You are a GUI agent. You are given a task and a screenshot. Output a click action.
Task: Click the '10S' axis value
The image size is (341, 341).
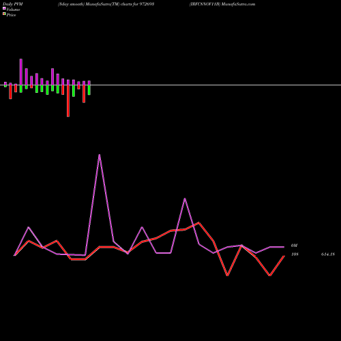click(295, 254)
